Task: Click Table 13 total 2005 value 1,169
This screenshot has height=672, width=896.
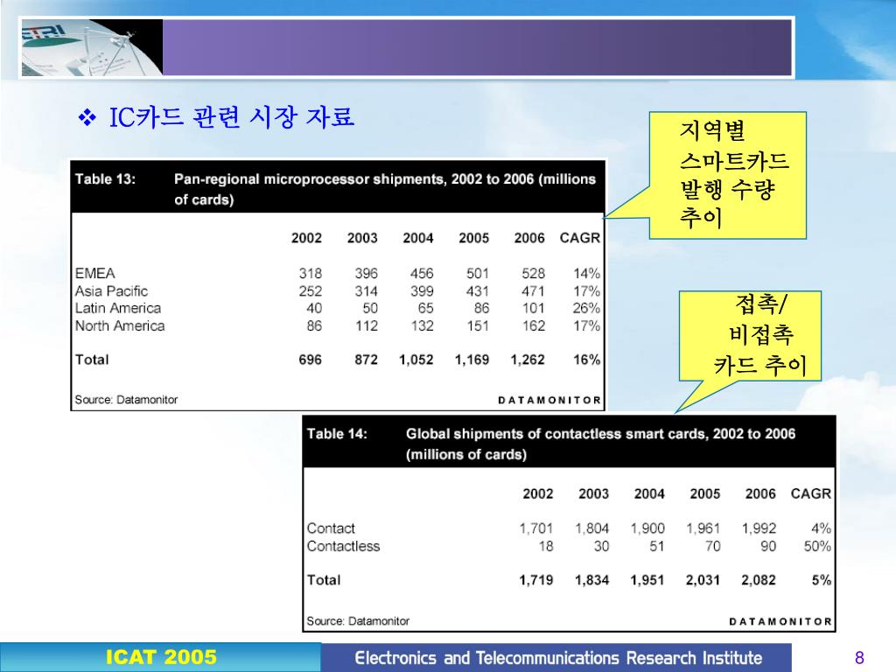Action: (x=472, y=360)
